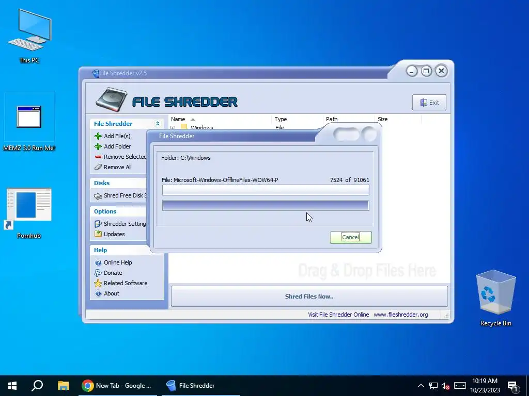The image size is (529, 396).
Task: Open taskbar search magnifier
Action: 37,386
